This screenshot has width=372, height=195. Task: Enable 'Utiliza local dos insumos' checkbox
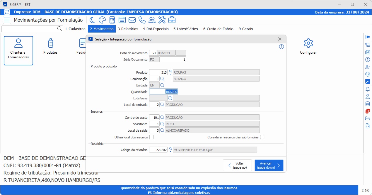point(151,137)
